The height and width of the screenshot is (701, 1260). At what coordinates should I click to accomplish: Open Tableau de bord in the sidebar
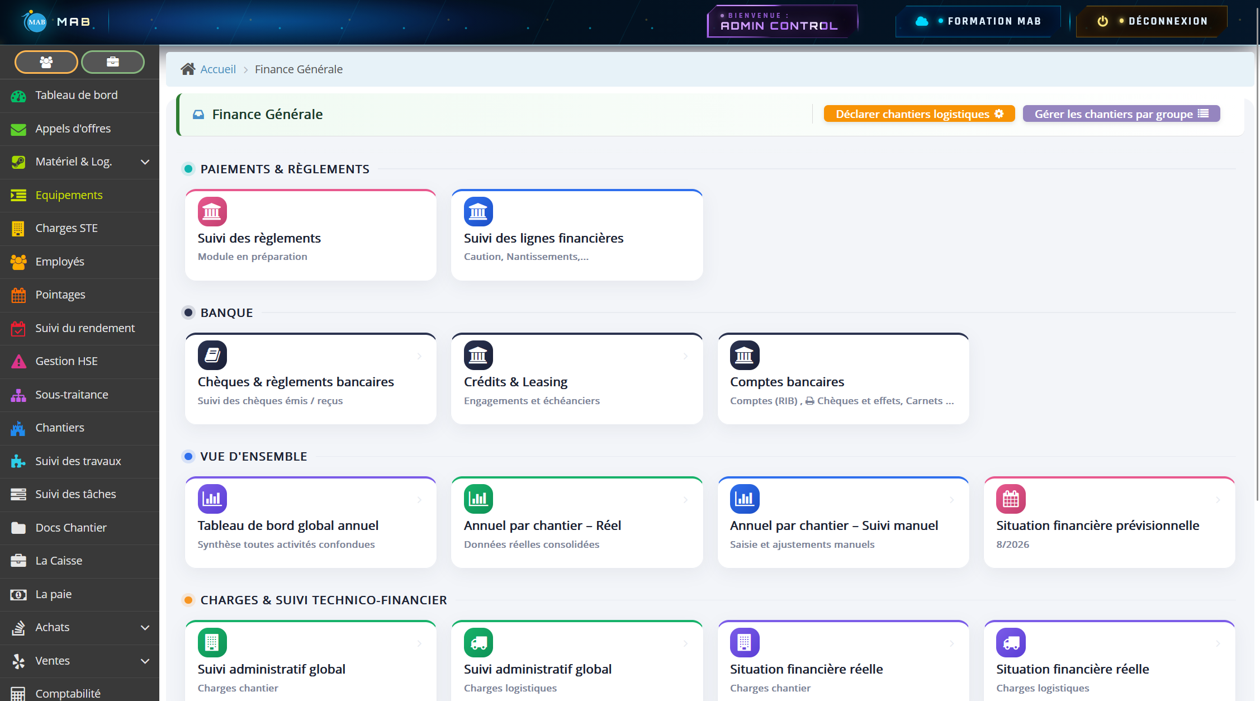pos(79,96)
